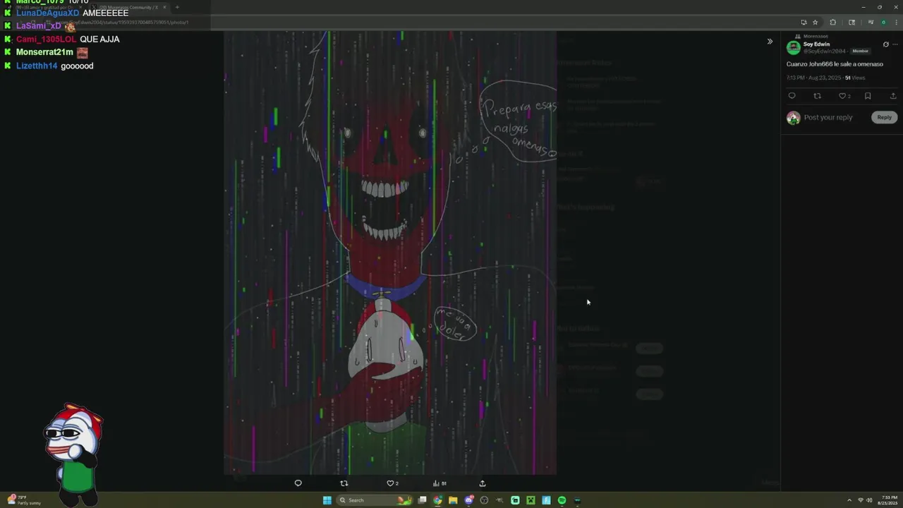Like the post from the side panel
903x508 pixels.
[x=844, y=96]
